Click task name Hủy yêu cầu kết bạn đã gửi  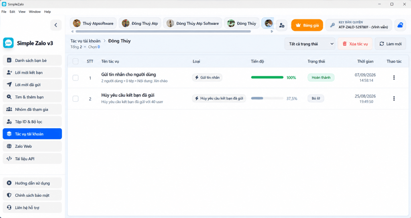tap(128, 95)
